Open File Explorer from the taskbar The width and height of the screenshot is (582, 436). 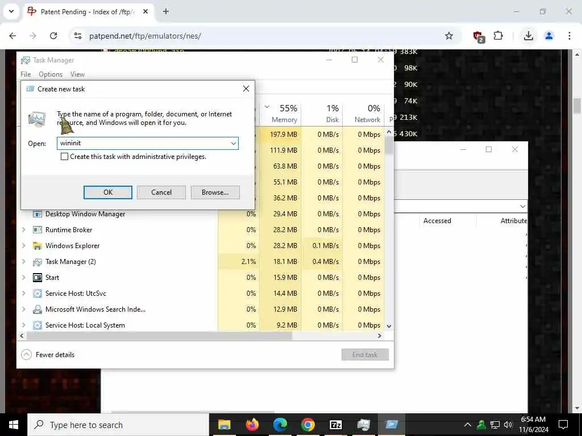click(x=224, y=425)
